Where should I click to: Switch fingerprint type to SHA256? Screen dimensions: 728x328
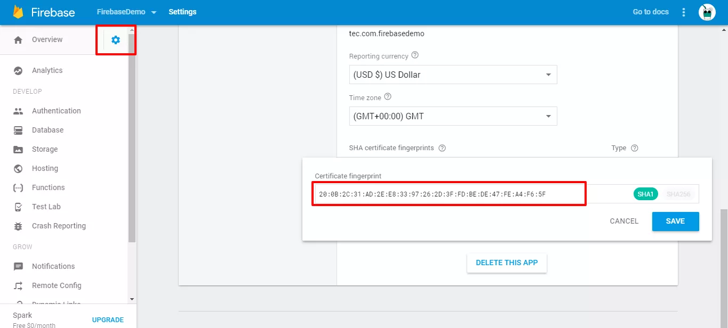(678, 194)
